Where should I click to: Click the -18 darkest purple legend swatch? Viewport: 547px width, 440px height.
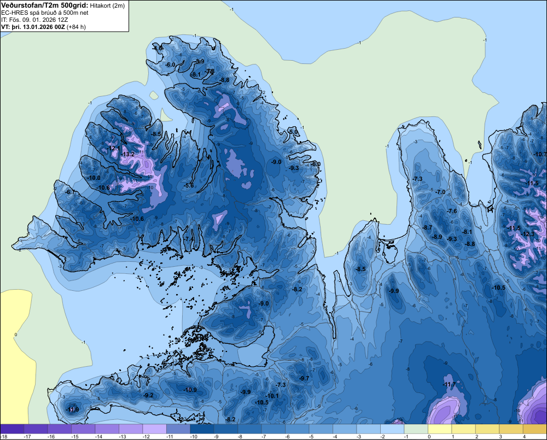click(x=12, y=429)
